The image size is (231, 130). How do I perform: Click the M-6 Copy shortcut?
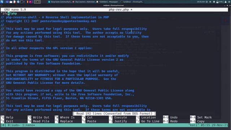[x=197, y=121]
